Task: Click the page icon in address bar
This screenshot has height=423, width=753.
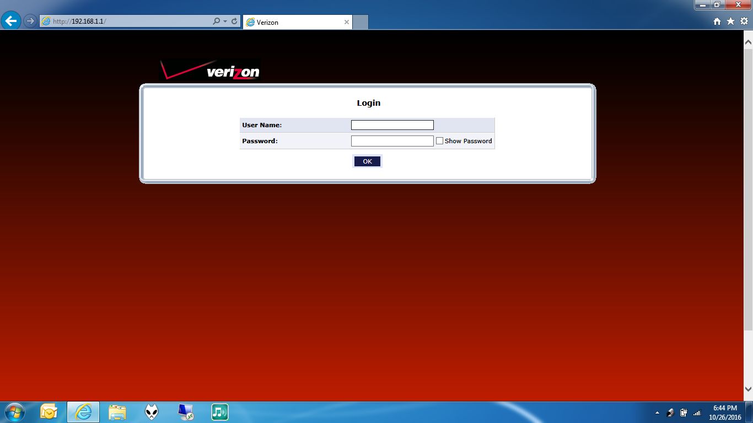Action: 46,21
